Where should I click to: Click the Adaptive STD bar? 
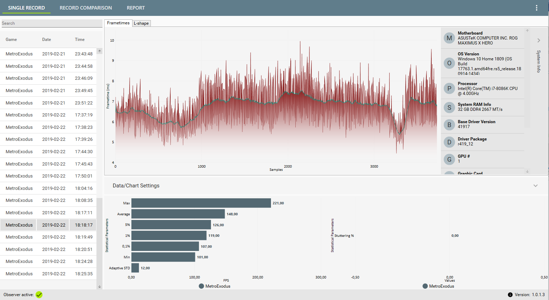(135, 268)
